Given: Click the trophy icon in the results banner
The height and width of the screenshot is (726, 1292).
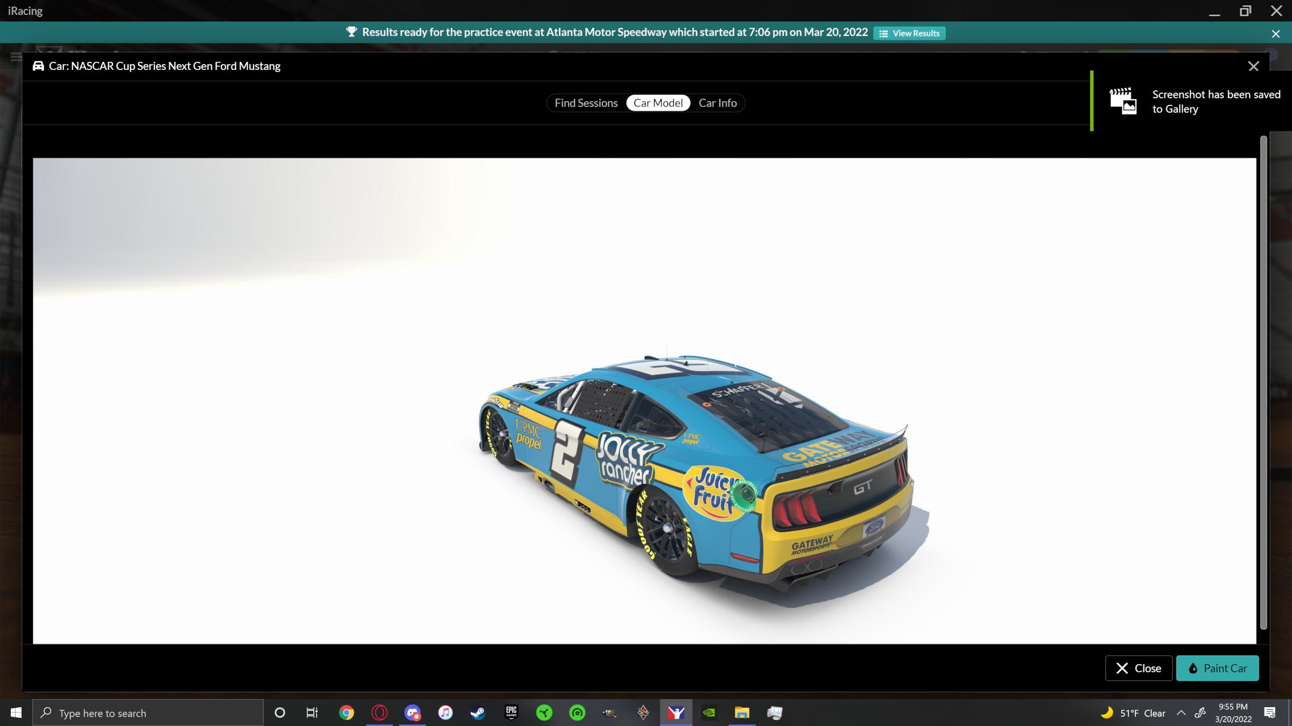Looking at the screenshot, I should click(x=352, y=32).
